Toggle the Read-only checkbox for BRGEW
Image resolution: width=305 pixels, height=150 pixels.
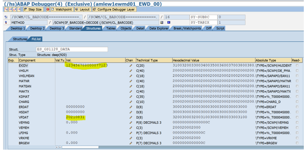[x=297, y=143]
